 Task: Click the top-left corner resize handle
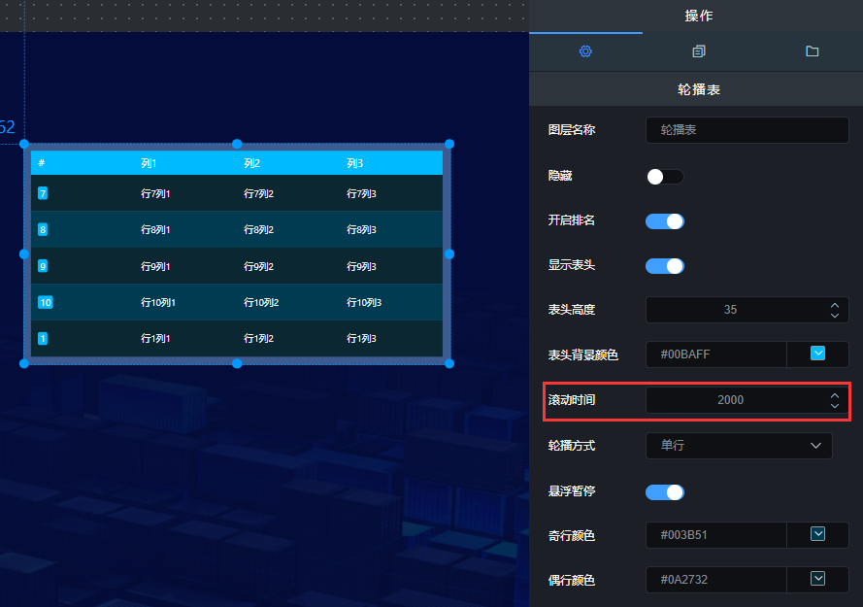(x=24, y=144)
